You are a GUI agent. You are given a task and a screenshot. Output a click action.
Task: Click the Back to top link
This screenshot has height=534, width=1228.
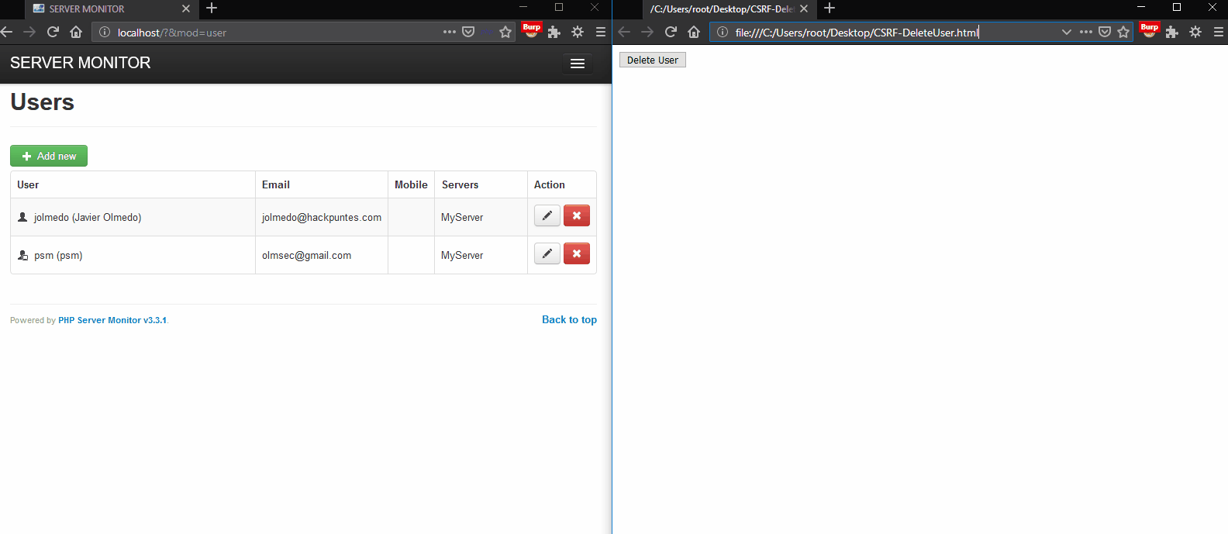coord(569,319)
